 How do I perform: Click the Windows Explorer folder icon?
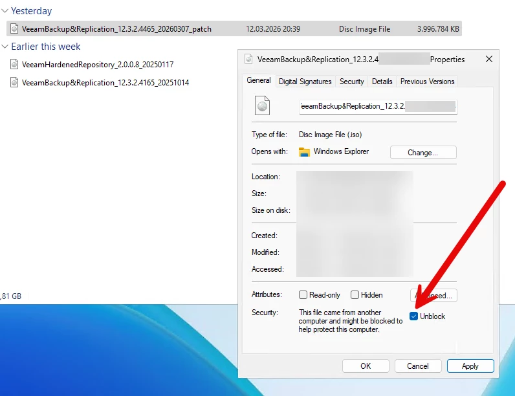304,151
